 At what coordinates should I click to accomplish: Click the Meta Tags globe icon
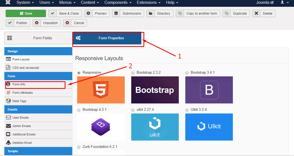8,101
